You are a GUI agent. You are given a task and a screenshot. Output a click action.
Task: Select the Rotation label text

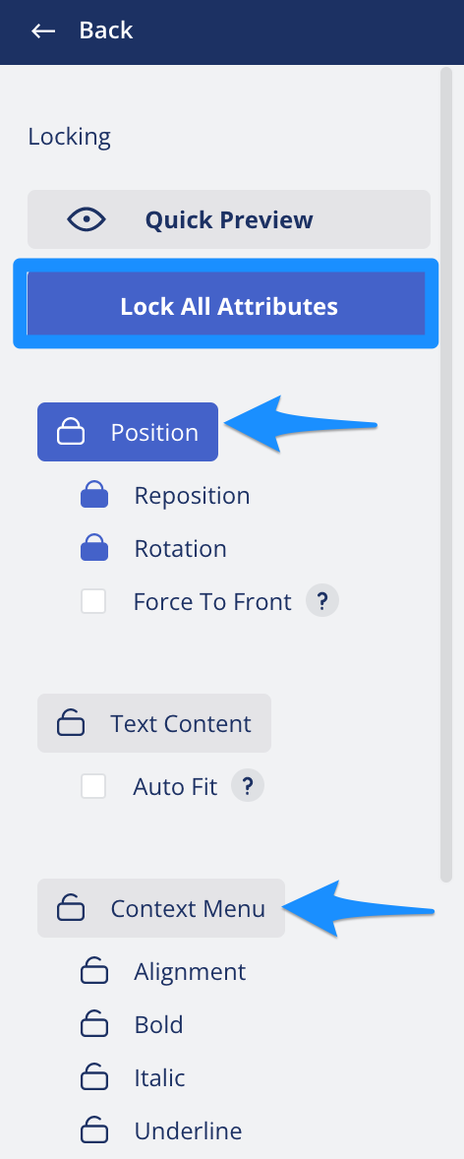tap(180, 548)
